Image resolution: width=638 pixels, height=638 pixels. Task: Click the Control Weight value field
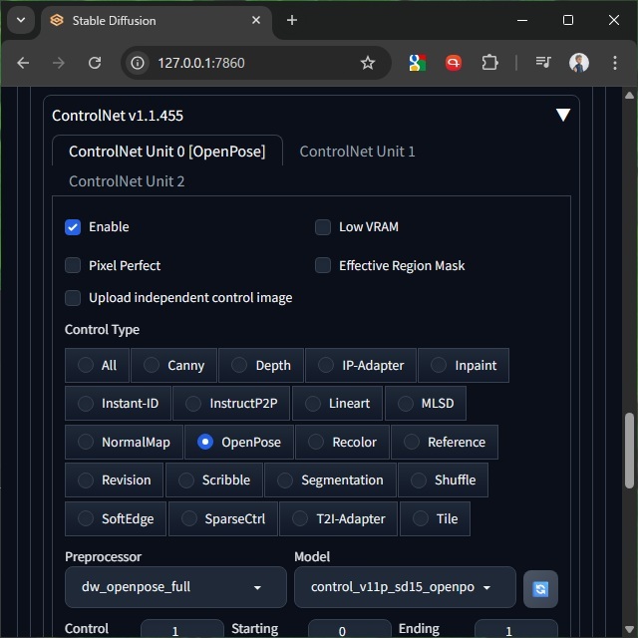181,631
